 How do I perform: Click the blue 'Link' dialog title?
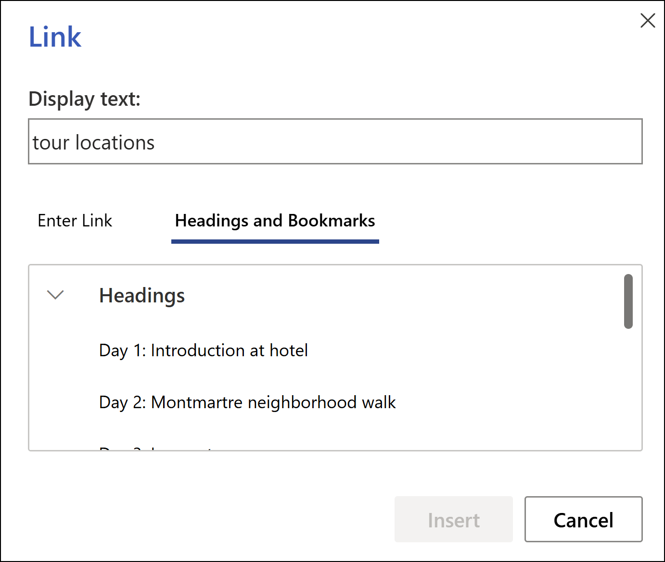(55, 37)
